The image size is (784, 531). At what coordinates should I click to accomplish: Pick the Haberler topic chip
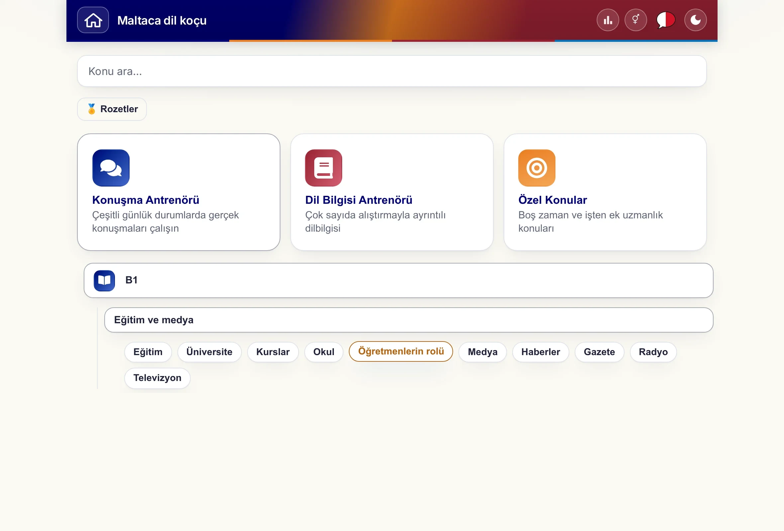[540, 352]
